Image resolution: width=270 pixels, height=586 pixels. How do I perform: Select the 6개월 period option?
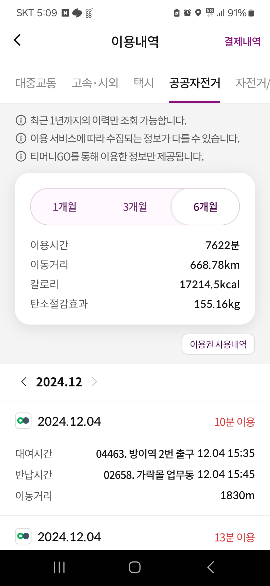point(205,207)
